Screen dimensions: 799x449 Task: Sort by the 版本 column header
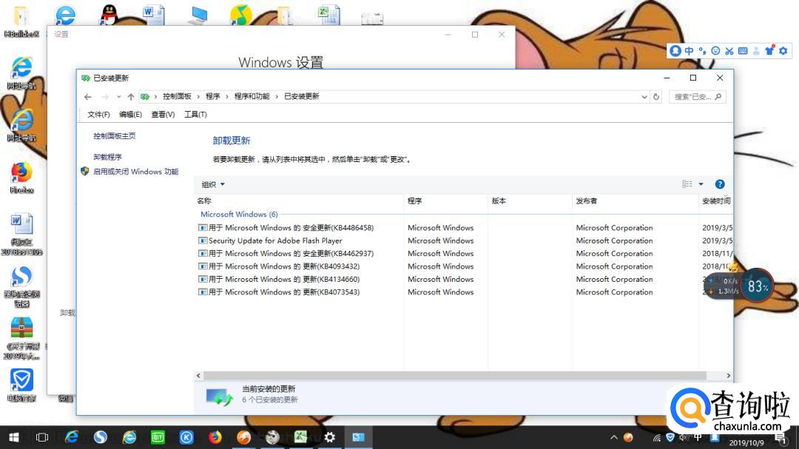click(x=530, y=200)
